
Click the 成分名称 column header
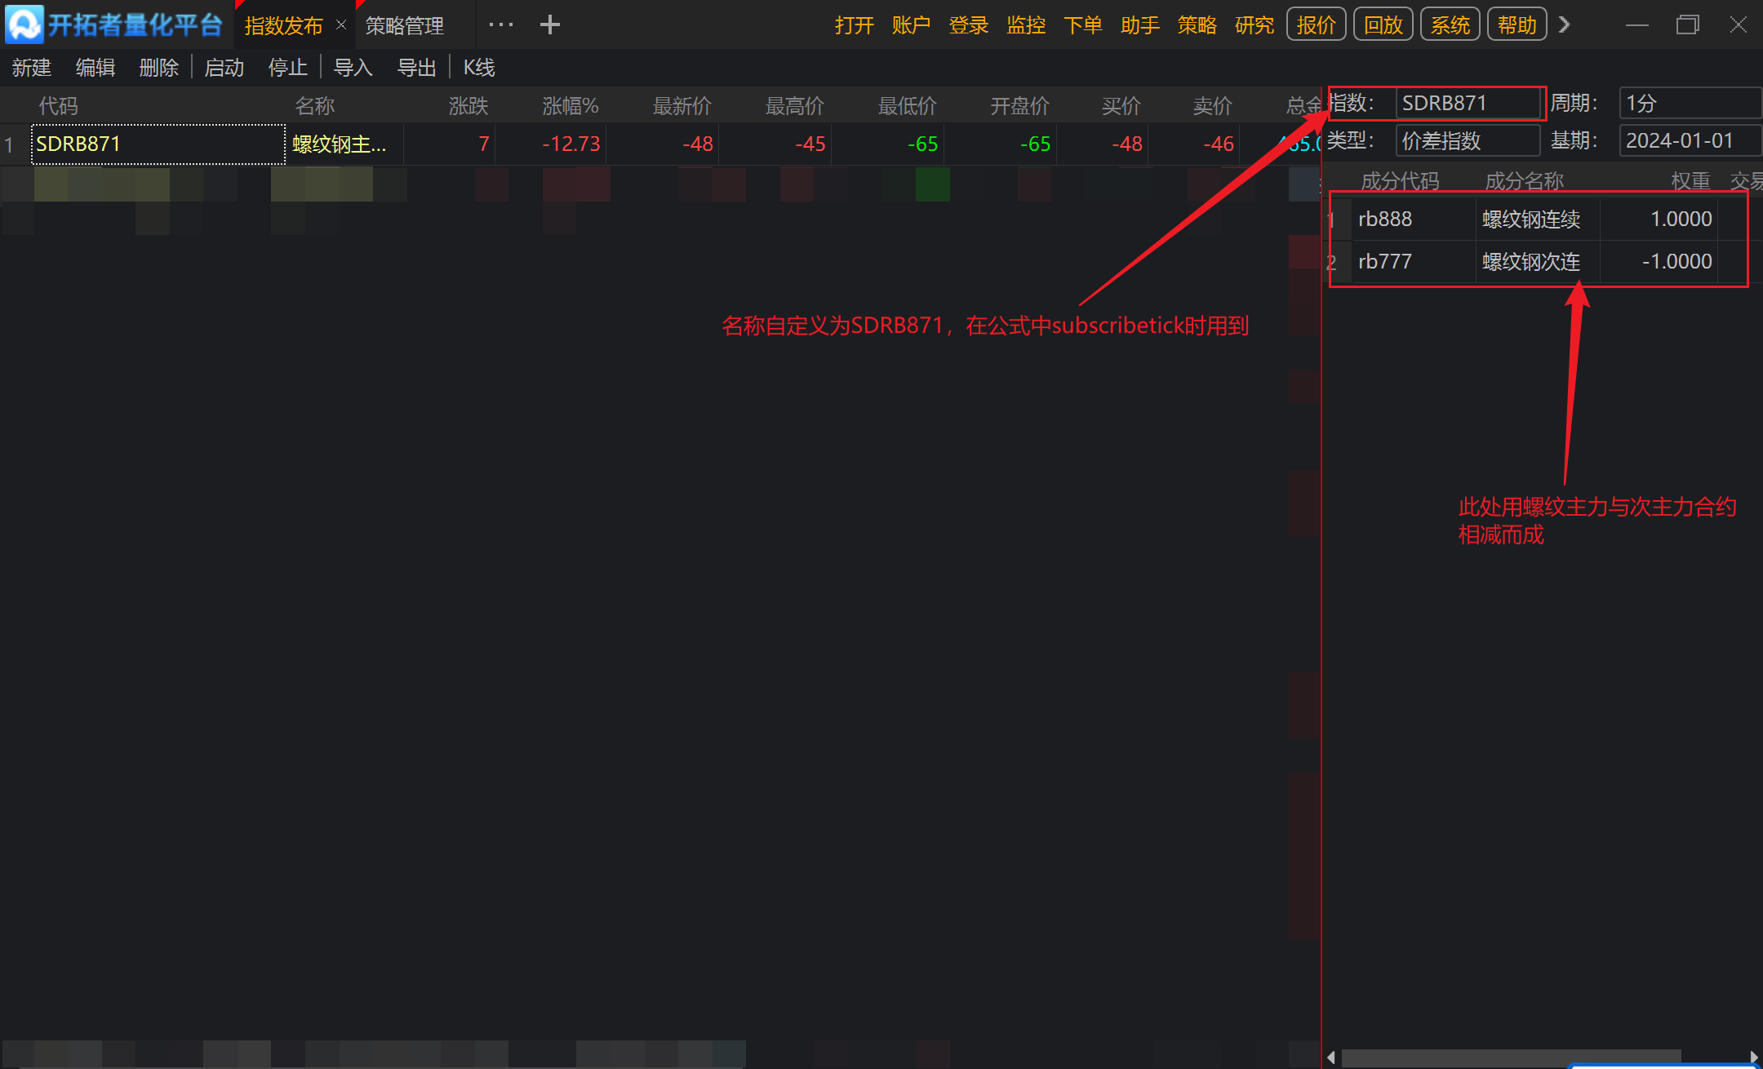tap(1525, 181)
